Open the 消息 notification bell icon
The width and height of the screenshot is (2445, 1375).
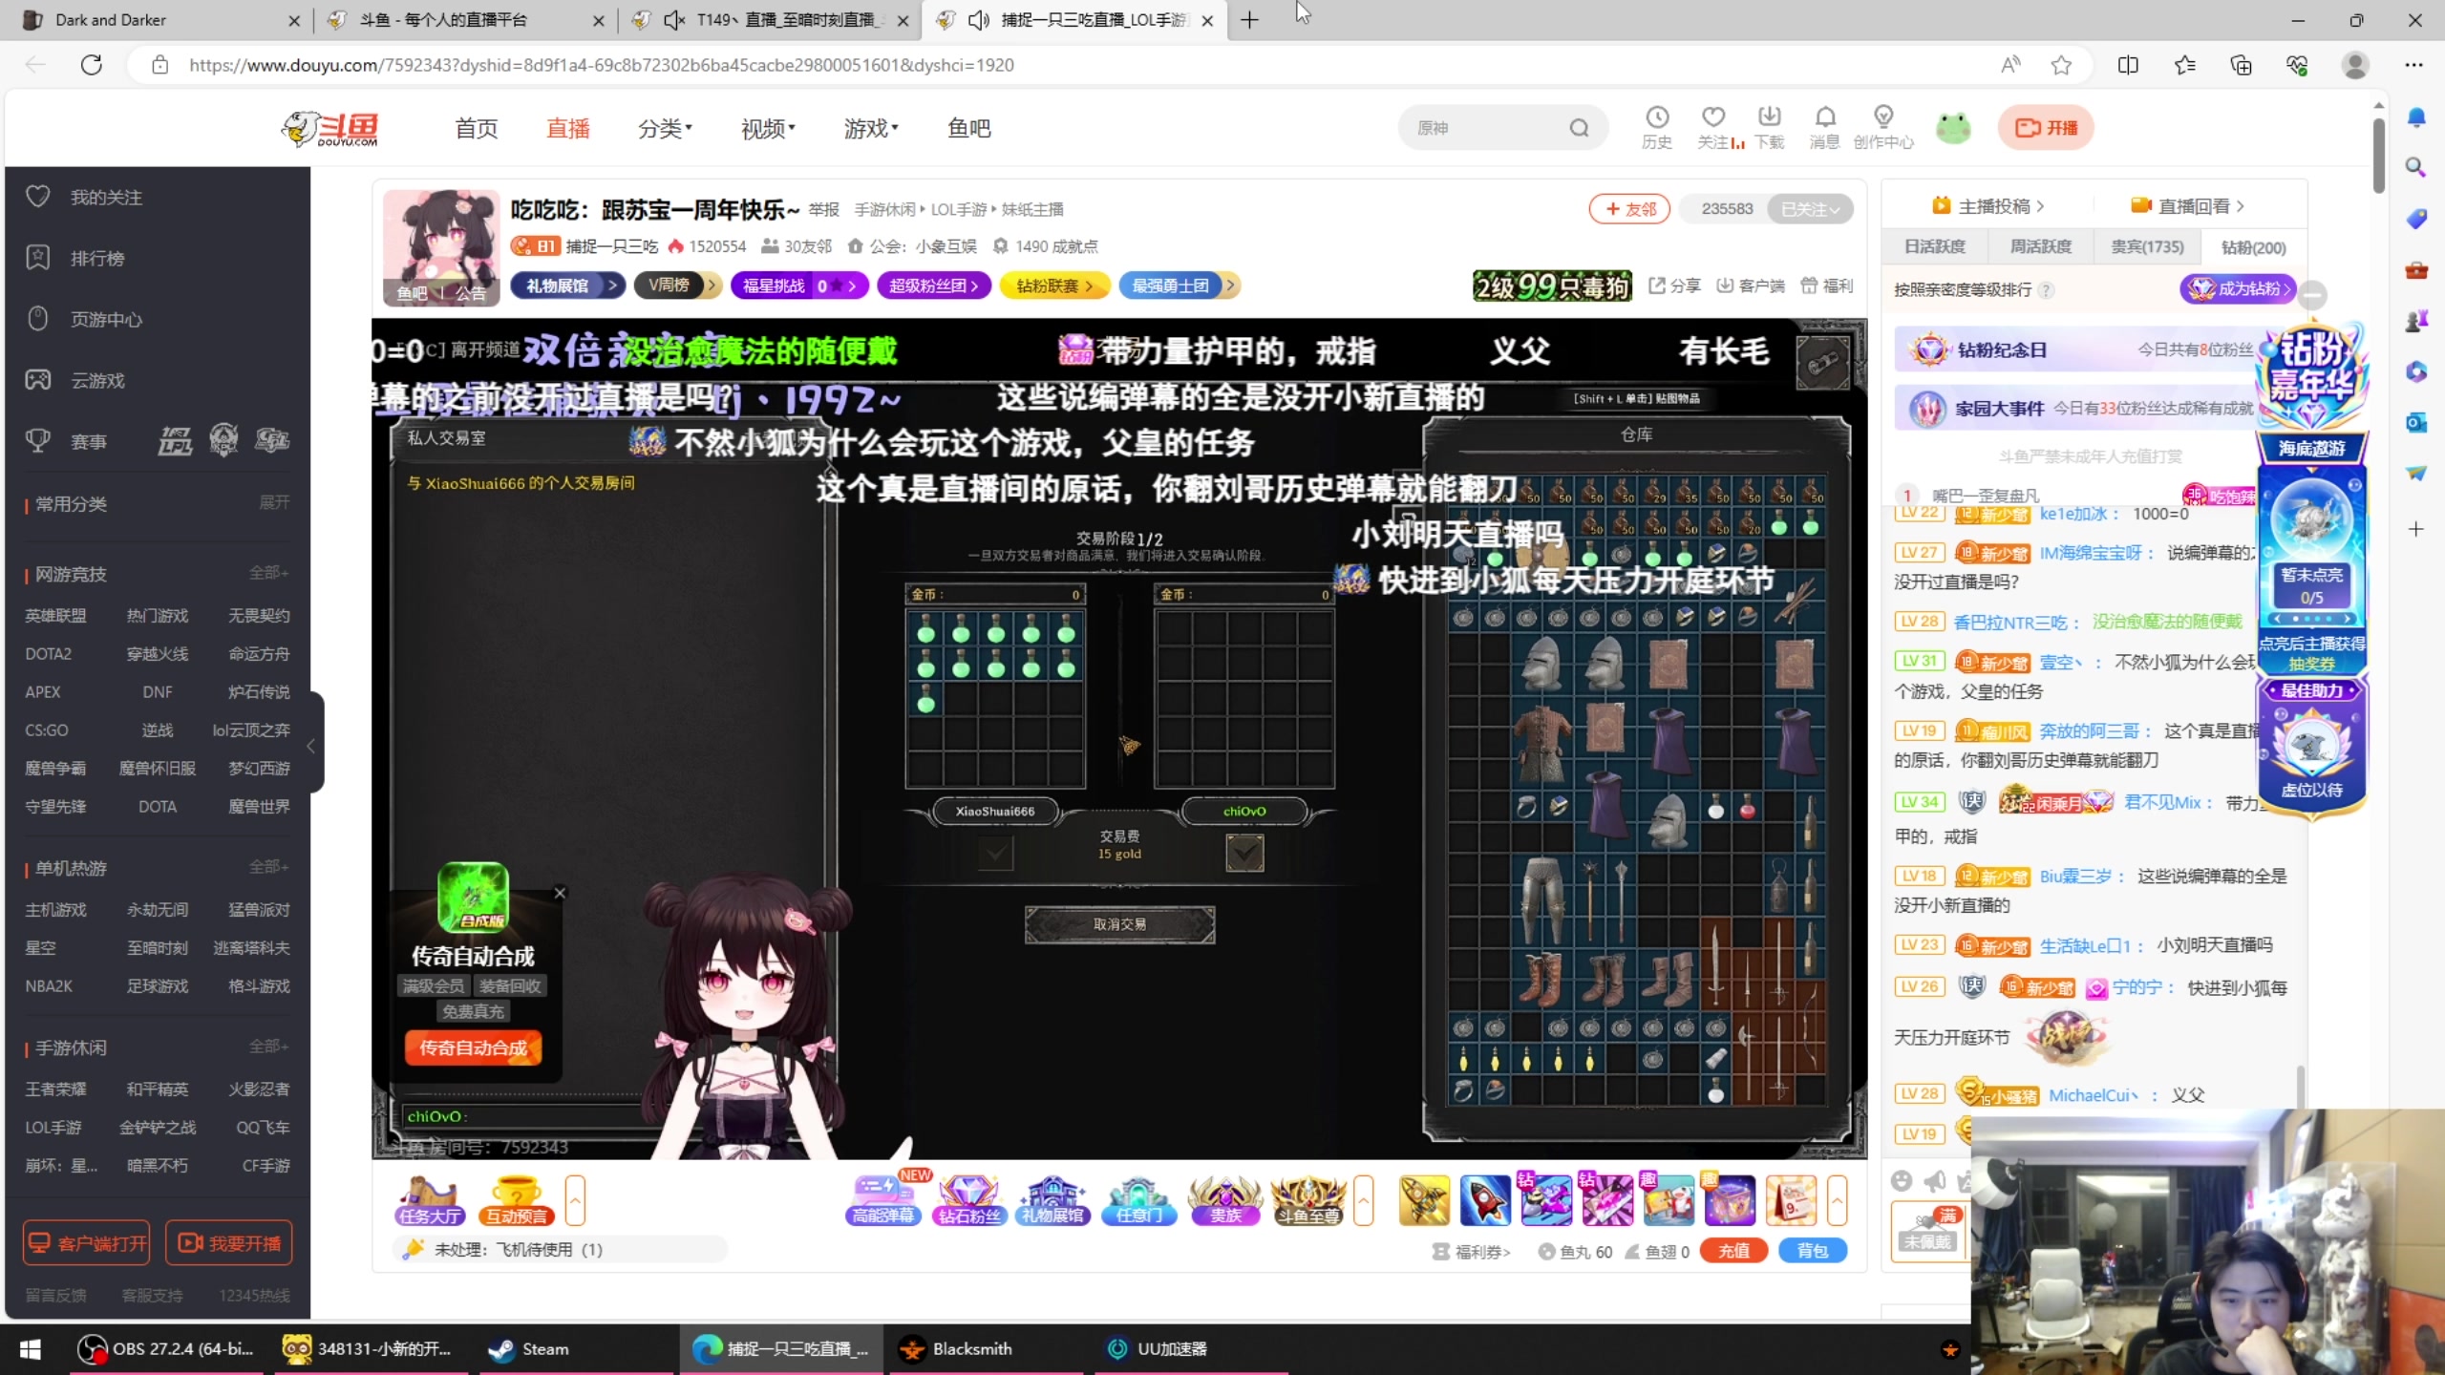1825,127
